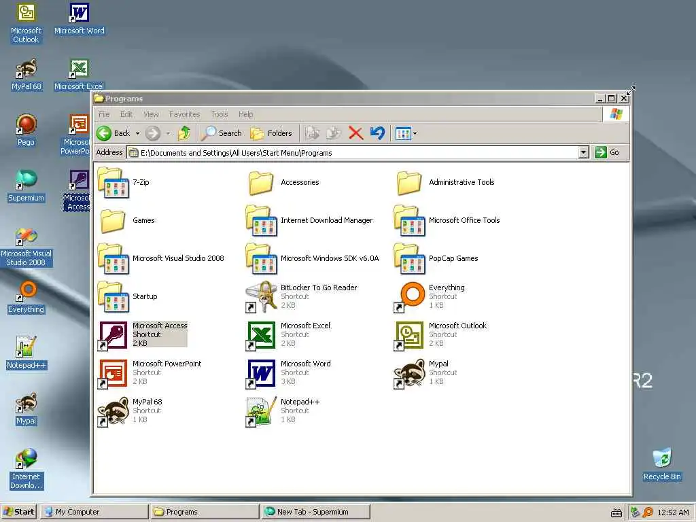Click the Move To toolbar icon
Screen dimensions: 696x522
coord(313,133)
